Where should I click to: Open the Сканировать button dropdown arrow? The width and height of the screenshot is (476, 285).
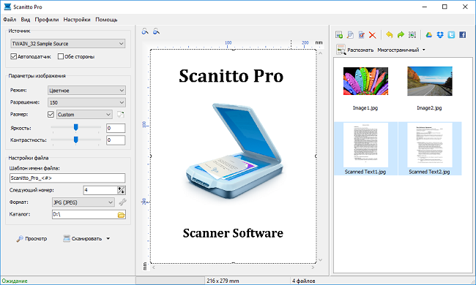(108, 239)
